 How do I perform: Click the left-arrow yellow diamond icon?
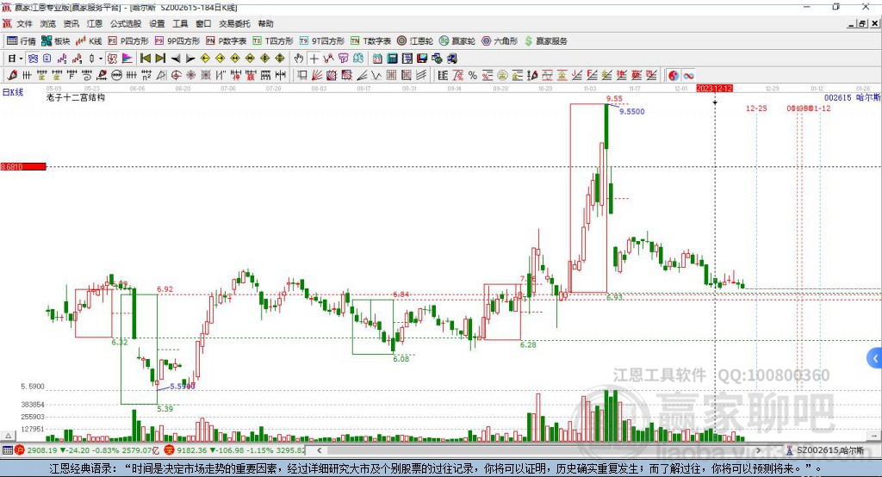coord(205,59)
